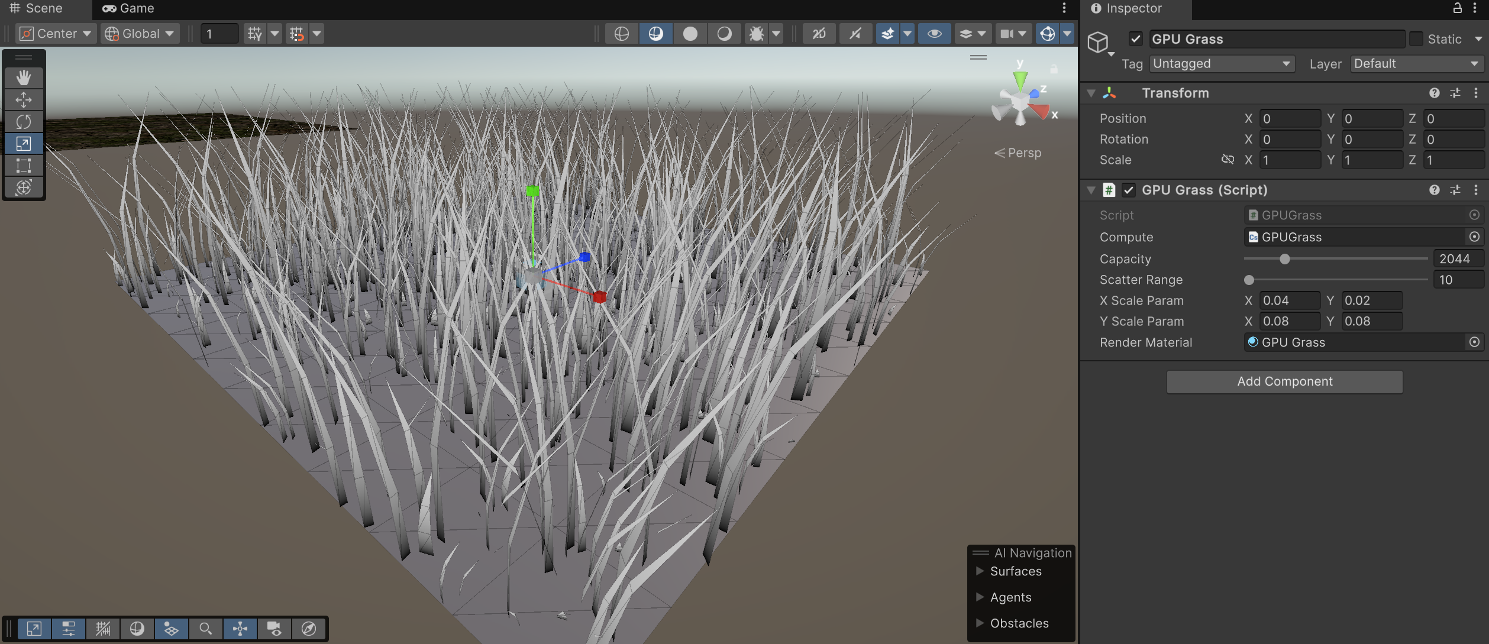Uncheck the GPU Grass active checkbox

pos(1135,39)
